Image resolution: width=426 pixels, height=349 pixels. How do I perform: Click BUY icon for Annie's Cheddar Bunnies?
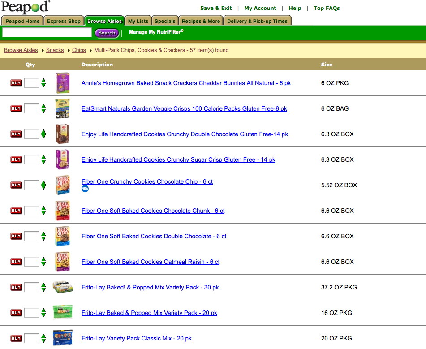pyautogui.click(x=16, y=83)
